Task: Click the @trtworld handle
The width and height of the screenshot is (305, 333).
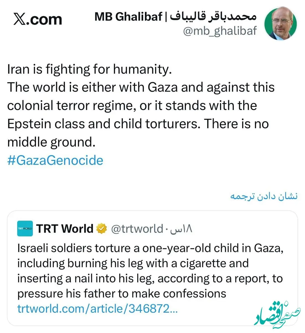Action: point(137,229)
